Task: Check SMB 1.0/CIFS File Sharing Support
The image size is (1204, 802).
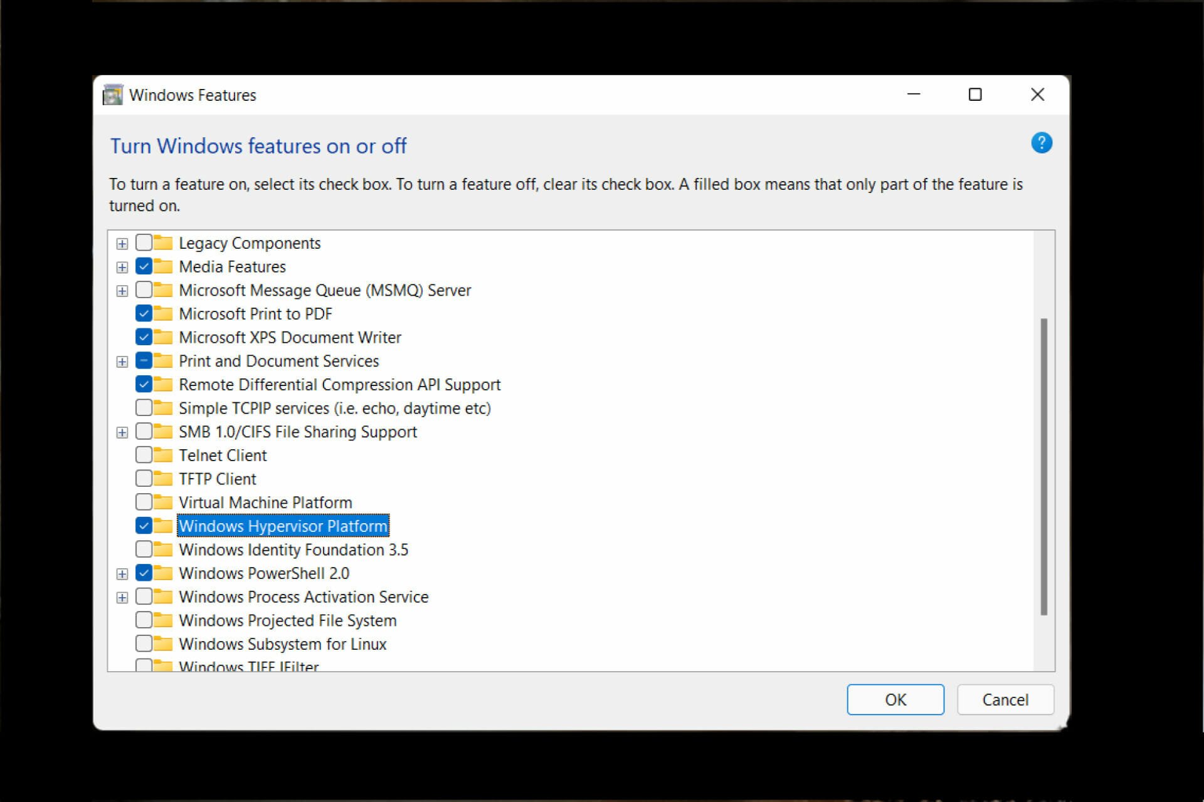Action: click(x=144, y=431)
